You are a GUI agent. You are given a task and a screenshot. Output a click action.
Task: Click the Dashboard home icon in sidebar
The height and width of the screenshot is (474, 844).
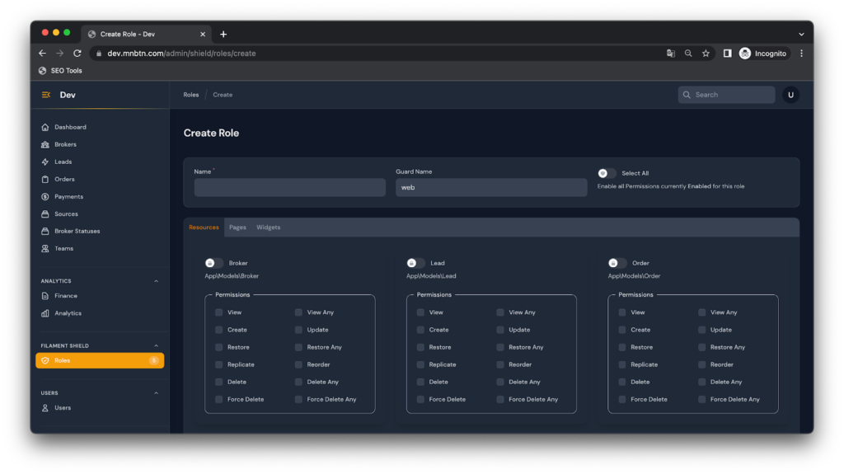tap(45, 127)
